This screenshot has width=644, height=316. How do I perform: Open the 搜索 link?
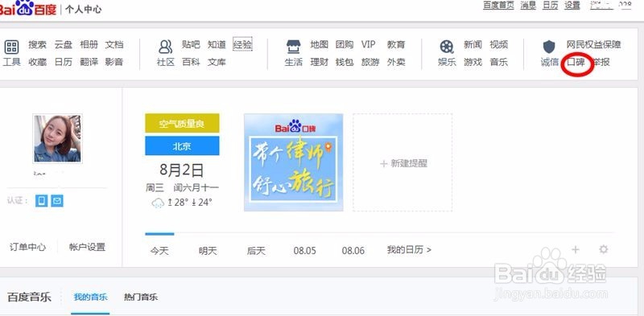pyautogui.click(x=37, y=45)
